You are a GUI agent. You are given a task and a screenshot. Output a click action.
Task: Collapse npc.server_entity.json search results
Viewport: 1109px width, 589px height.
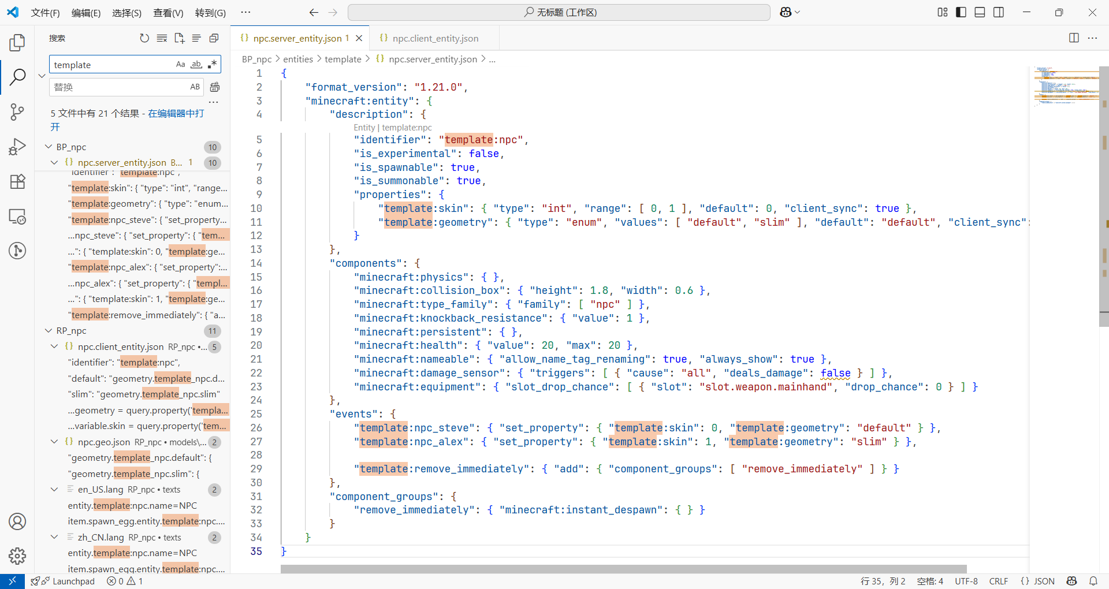pos(54,163)
